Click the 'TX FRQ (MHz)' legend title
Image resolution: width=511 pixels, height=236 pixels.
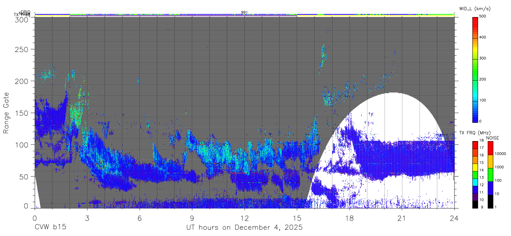click(x=475, y=132)
